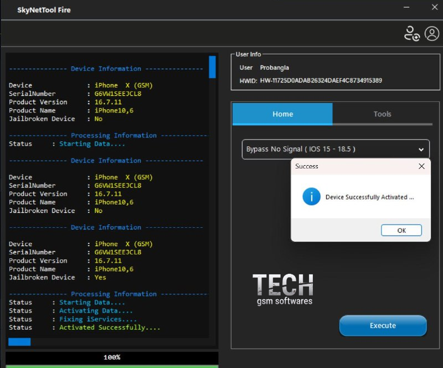Click the log horizontal scrollbar thumb
The width and height of the screenshot is (443, 368).
19,342
